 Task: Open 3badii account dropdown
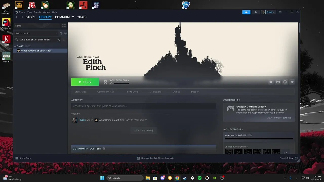click(268, 12)
